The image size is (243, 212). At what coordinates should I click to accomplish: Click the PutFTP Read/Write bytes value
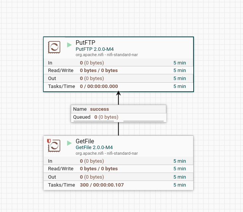[99, 71]
